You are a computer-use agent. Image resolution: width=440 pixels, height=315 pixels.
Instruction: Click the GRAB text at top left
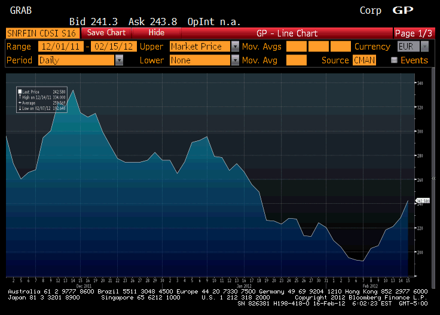click(x=21, y=10)
